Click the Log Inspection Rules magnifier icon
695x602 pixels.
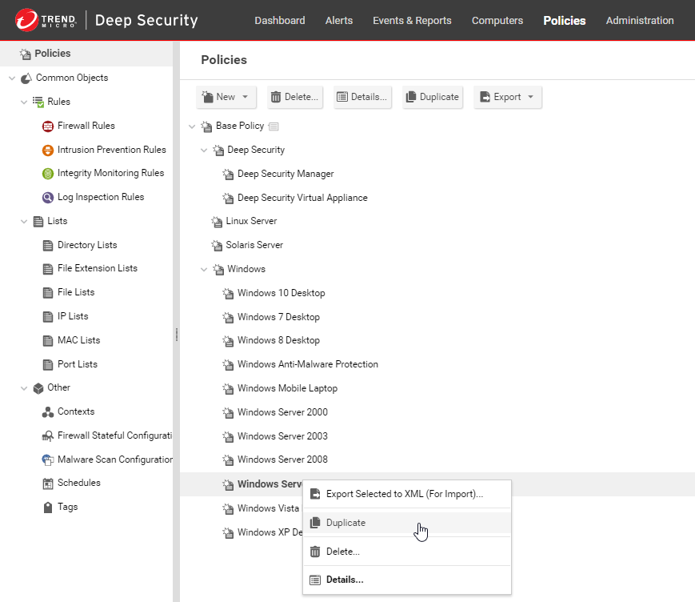click(48, 198)
